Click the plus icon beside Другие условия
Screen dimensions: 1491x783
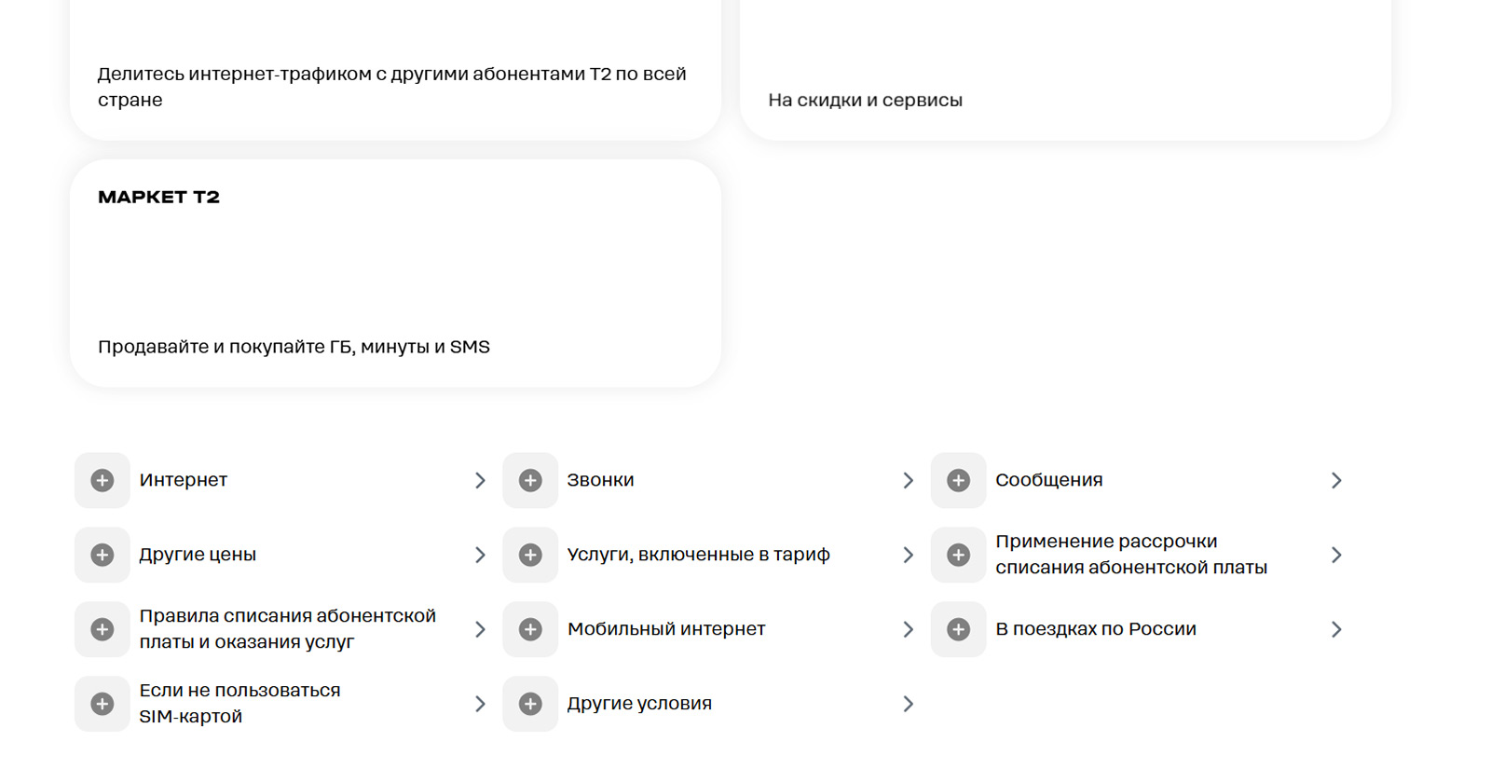point(530,704)
